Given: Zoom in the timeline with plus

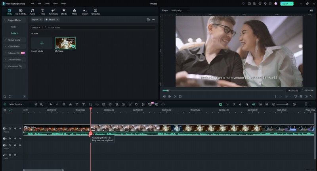Looking at the screenshot, I should (x=294, y=104).
